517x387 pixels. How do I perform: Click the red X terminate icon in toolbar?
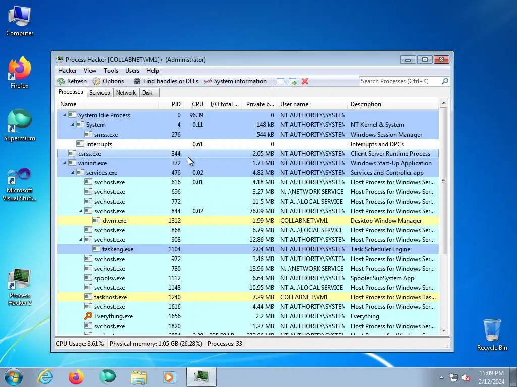click(305, 81)
